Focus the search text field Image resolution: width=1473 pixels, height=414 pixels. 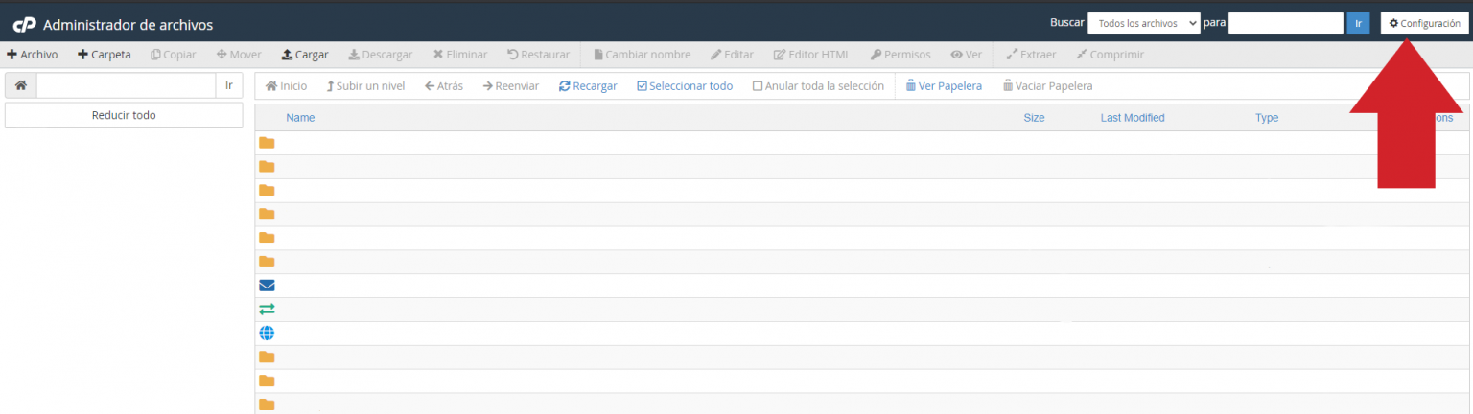1285,23
